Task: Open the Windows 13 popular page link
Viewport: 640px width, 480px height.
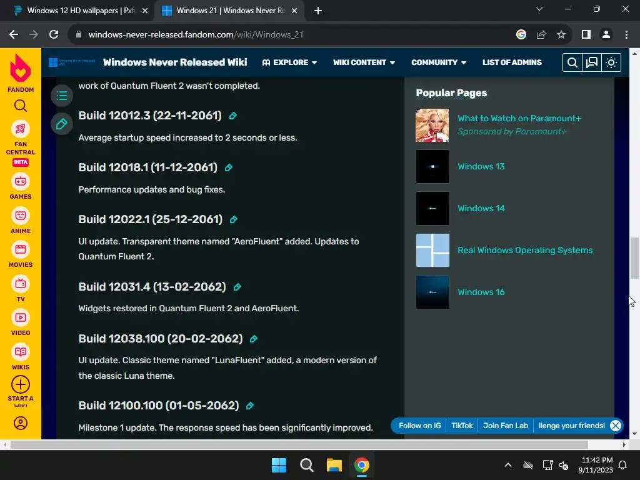Action: coord(481,166)
